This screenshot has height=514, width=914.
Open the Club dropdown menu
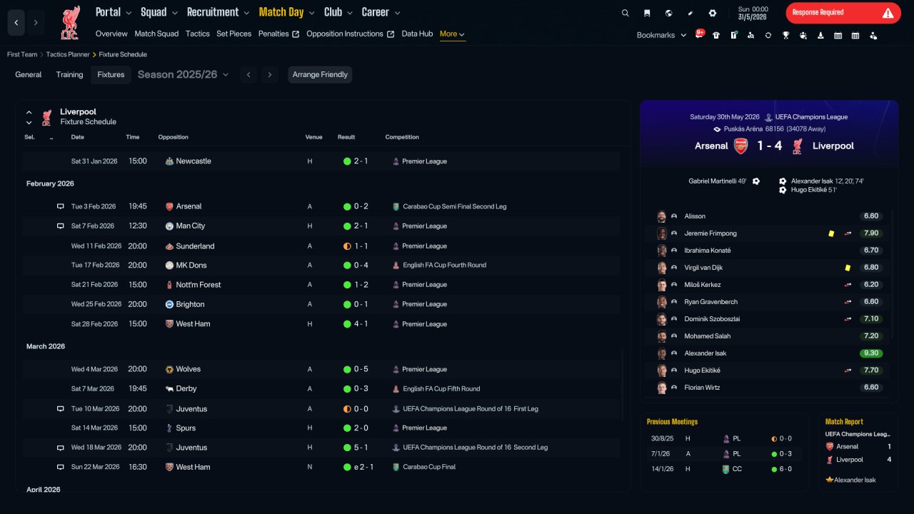(338, 12)
